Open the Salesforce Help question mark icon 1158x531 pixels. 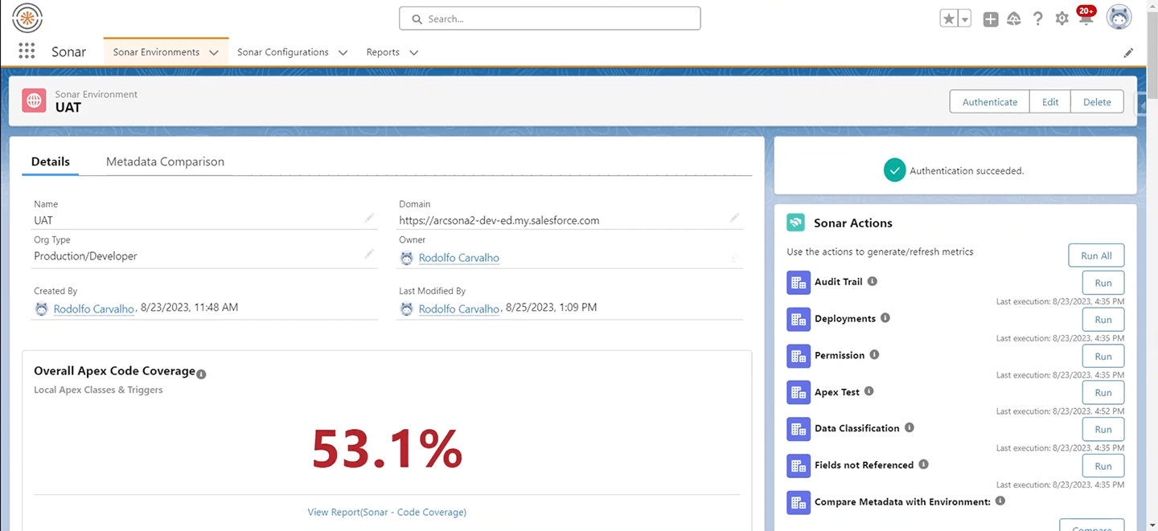tap(1038, 18)
